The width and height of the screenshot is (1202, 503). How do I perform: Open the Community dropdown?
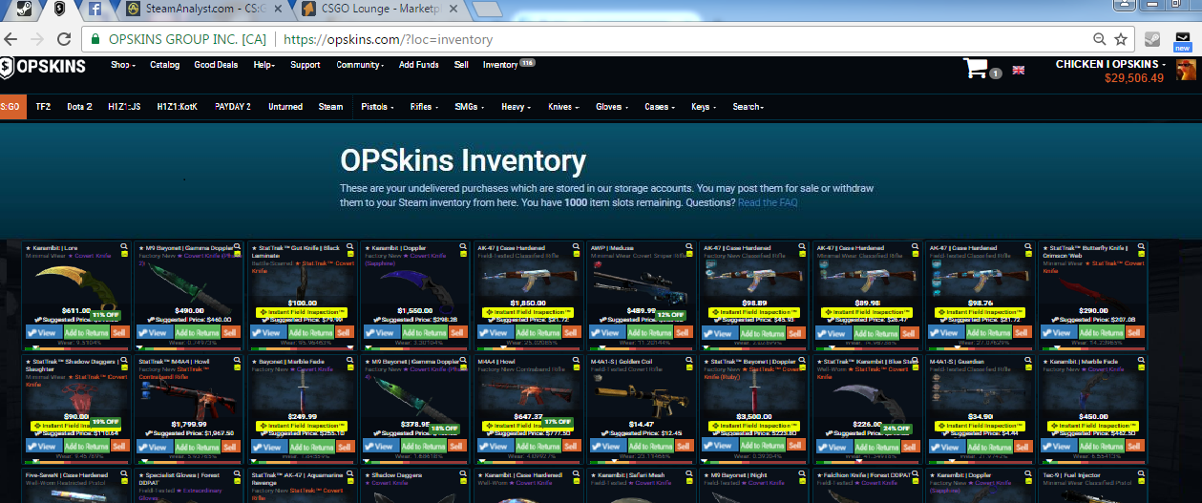[x=360, y=65]
